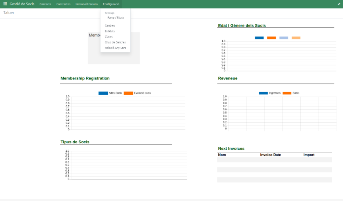Choose Centres in the Configuració menu
Screen dimensions: 343x201
[x=110, y=25]
